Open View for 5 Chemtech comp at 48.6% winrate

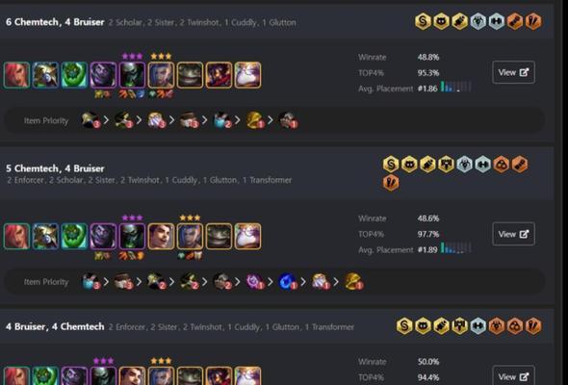(513, 234)
